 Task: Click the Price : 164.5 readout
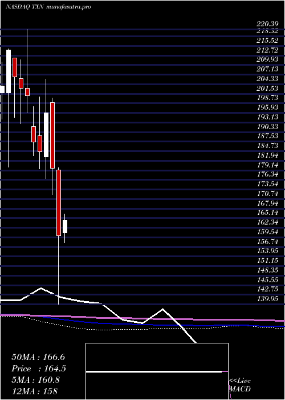(x=39, y=369)
